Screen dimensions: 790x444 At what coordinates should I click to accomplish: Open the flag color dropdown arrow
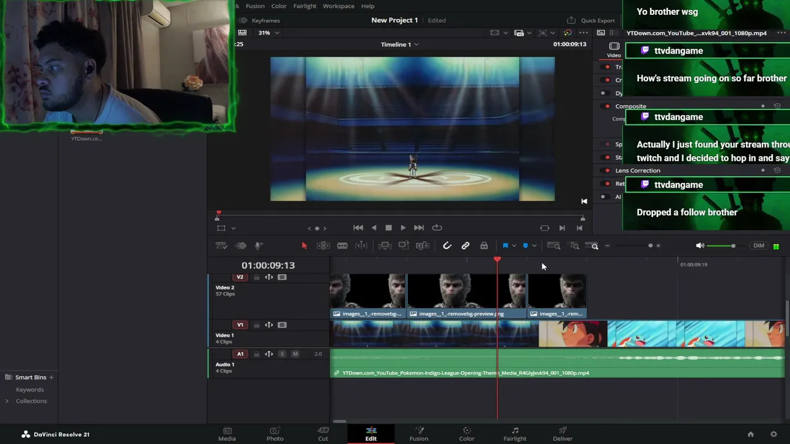pos(514,245)
